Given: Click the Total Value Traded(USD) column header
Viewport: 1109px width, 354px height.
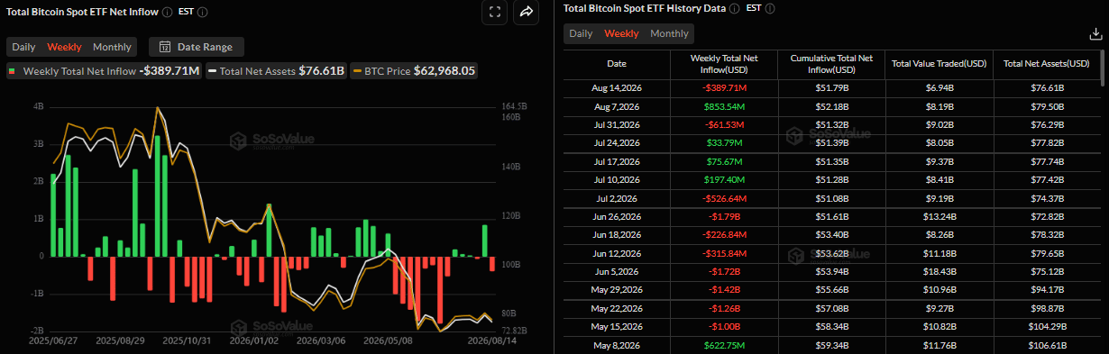Looking at the screenshot, I should click(x=939, y=64).
